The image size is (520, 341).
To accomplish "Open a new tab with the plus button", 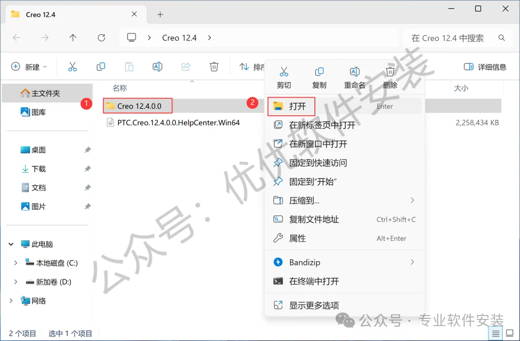I will [x=160, y=14].
